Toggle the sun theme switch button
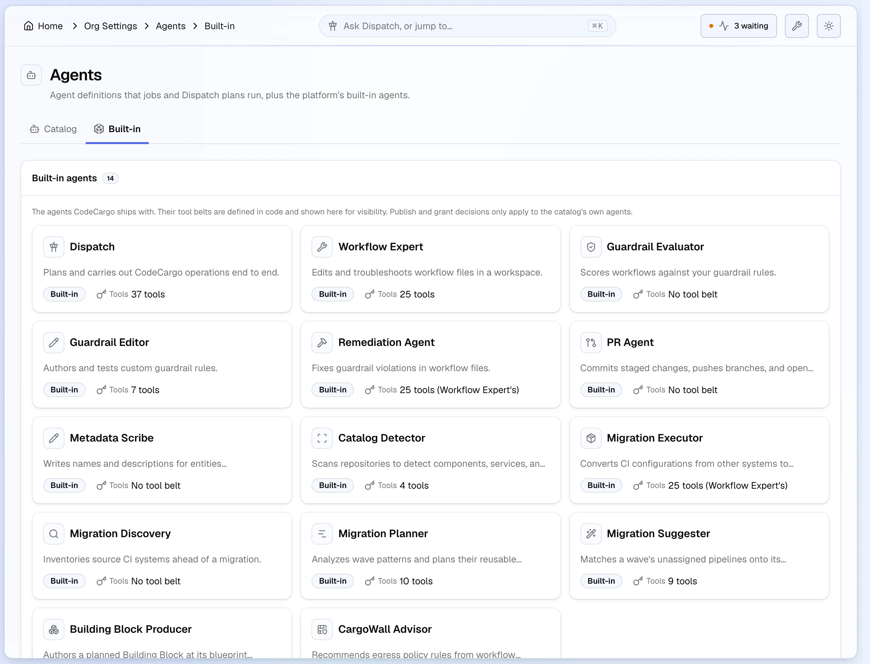The image size is (870, 664). pos(828,26)
